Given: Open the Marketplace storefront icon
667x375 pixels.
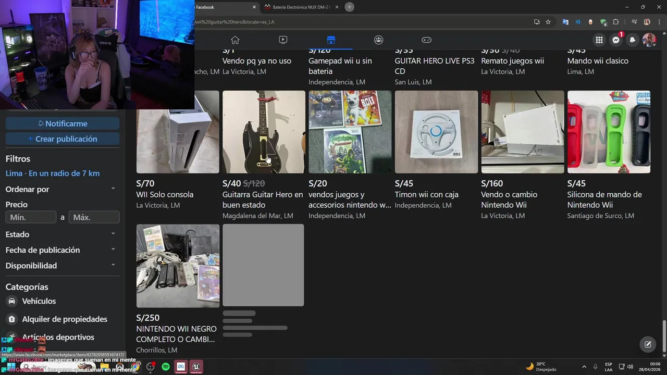Looking at the screenshot, I should (x=331, y=40).
